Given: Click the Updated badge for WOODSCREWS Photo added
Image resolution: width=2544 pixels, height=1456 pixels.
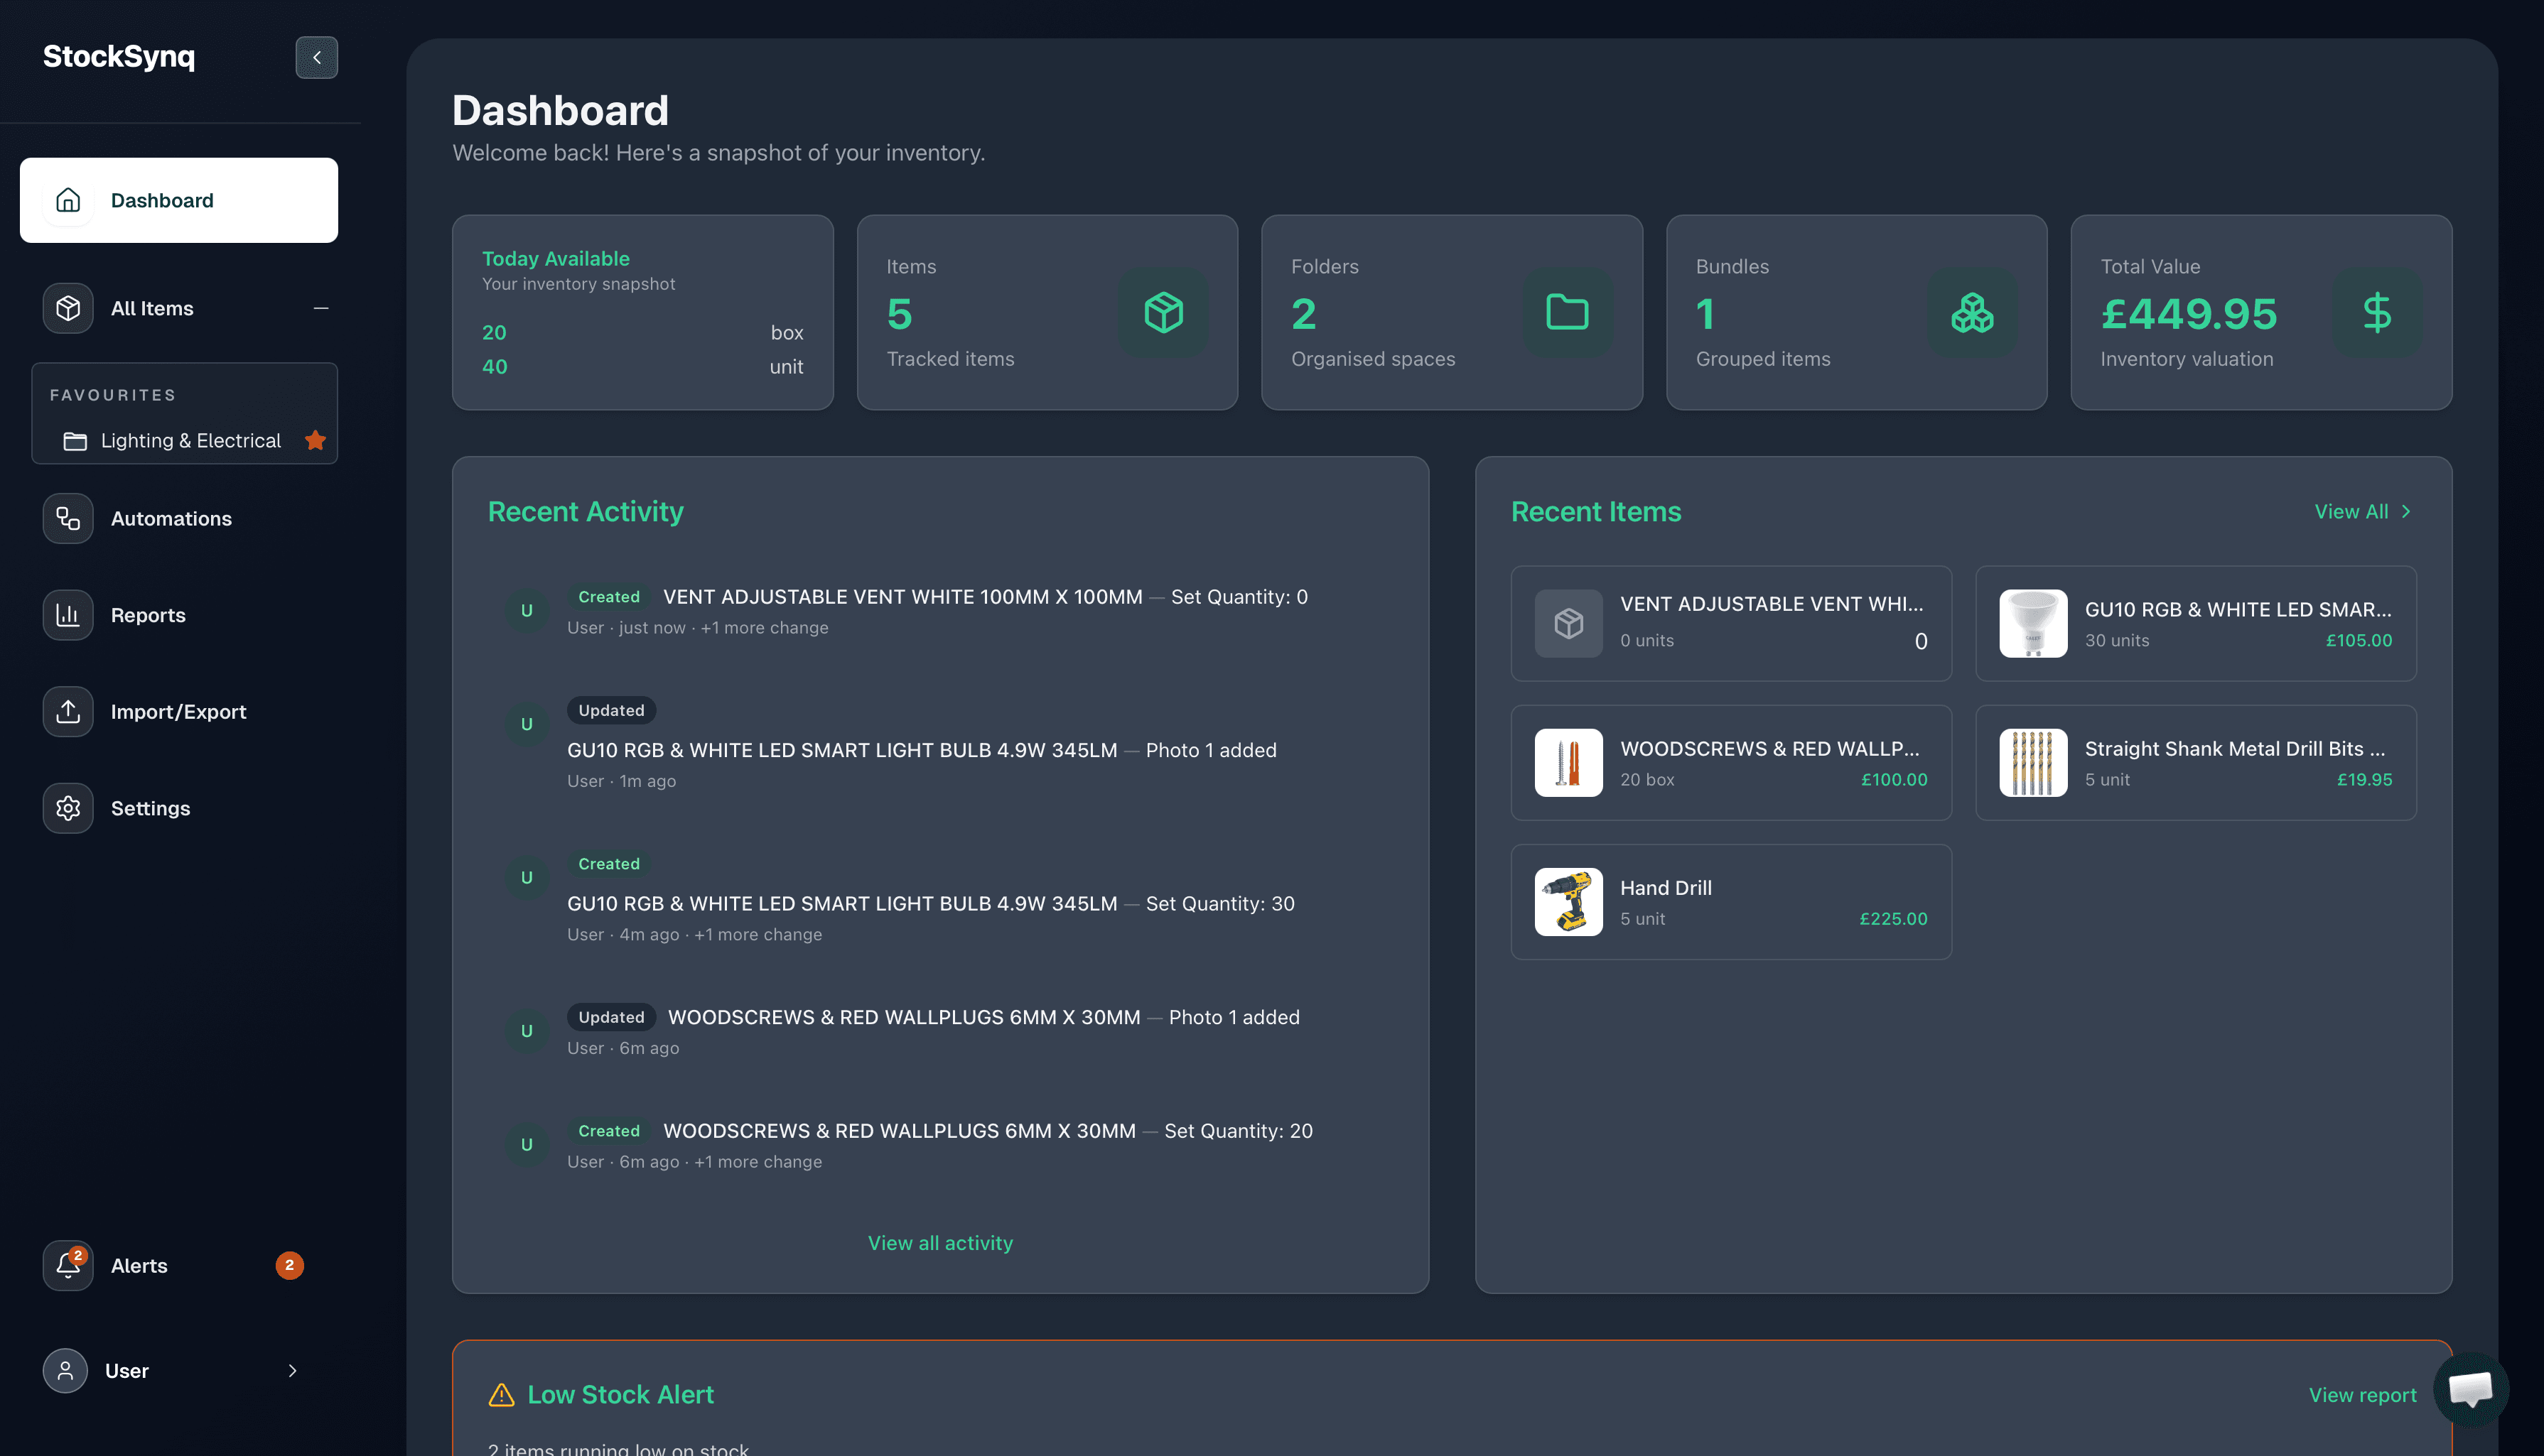Looking at the screenshot, I should click(x=611, y=1017).
